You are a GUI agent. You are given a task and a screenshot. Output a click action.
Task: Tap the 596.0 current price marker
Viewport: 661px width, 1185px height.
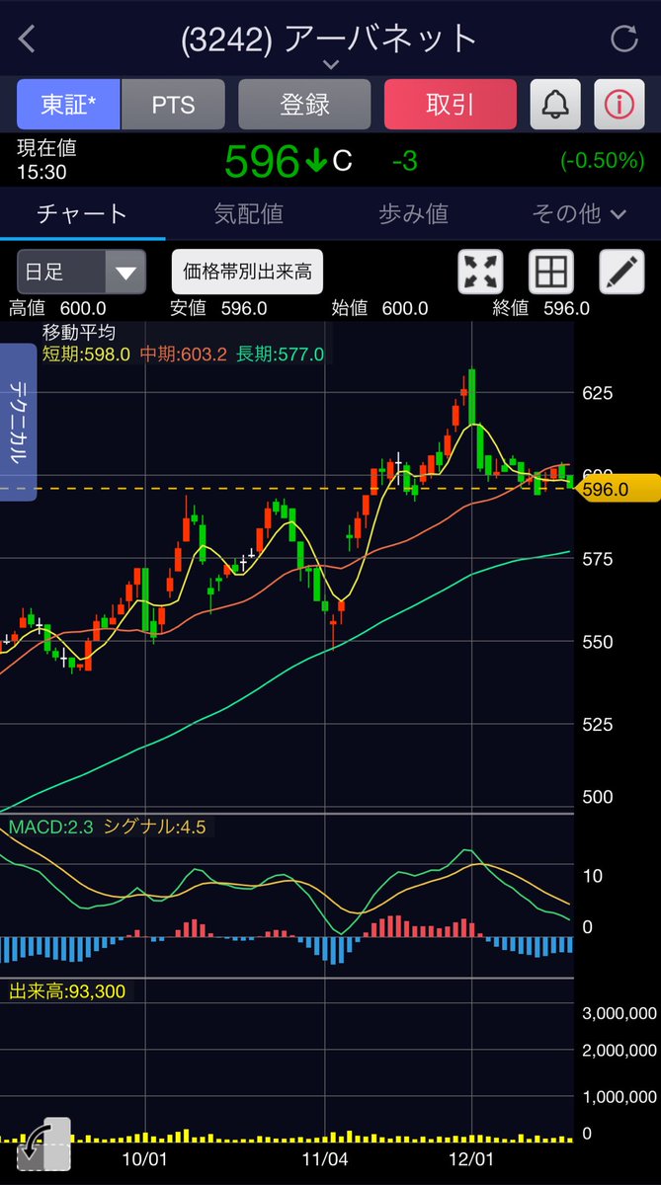[x=617, y=489]
